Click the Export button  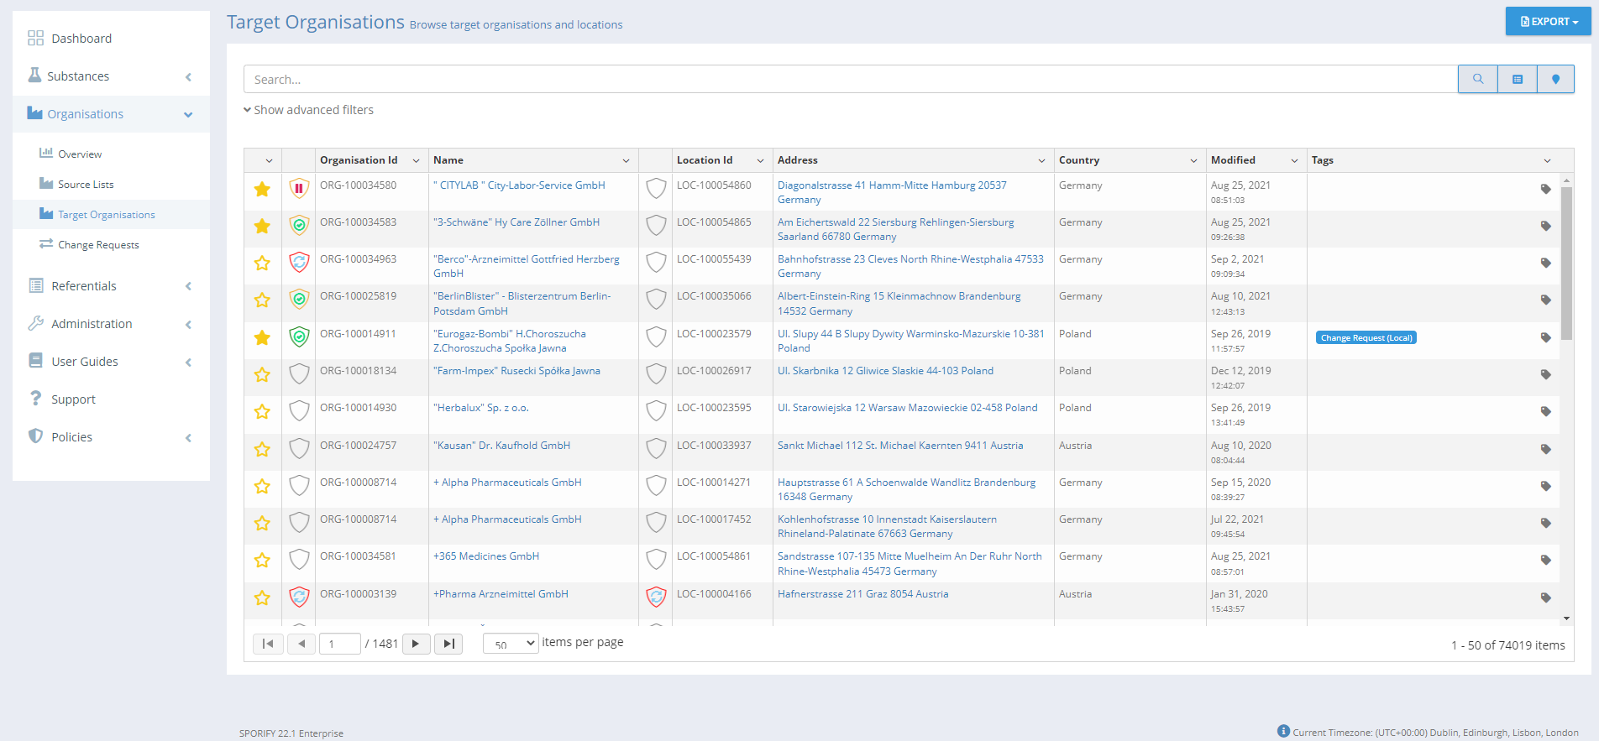(x=1548, y=22)
